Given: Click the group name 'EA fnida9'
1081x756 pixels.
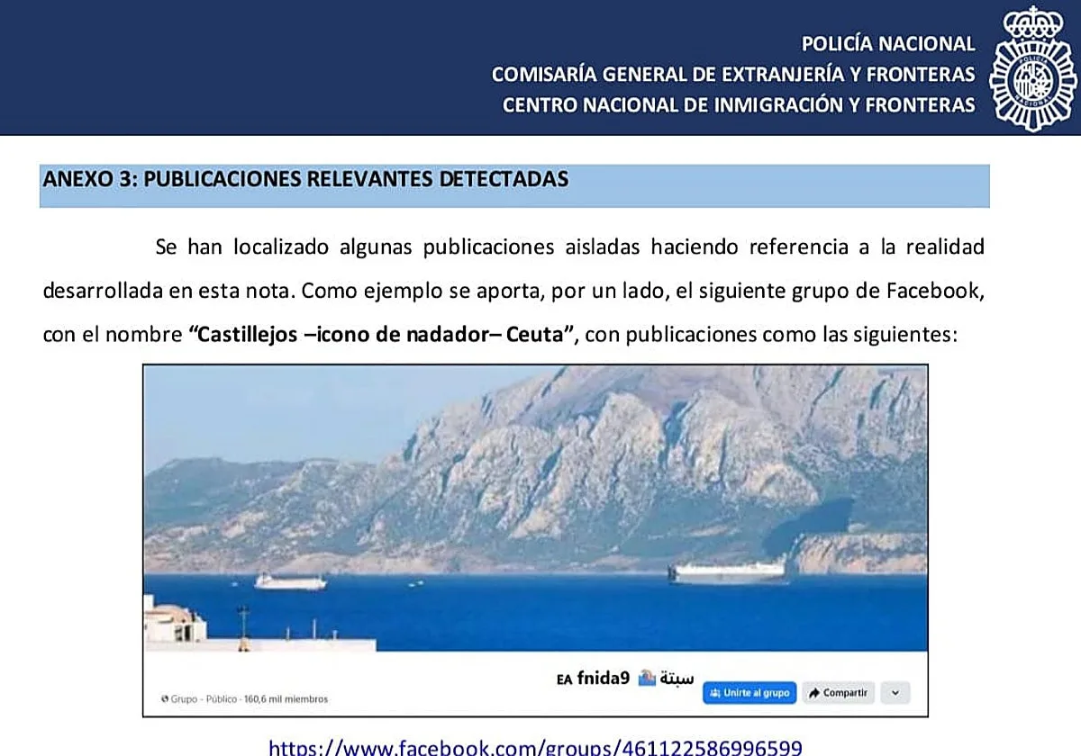Looking at the screenshot, I should [x=593, y=678].
